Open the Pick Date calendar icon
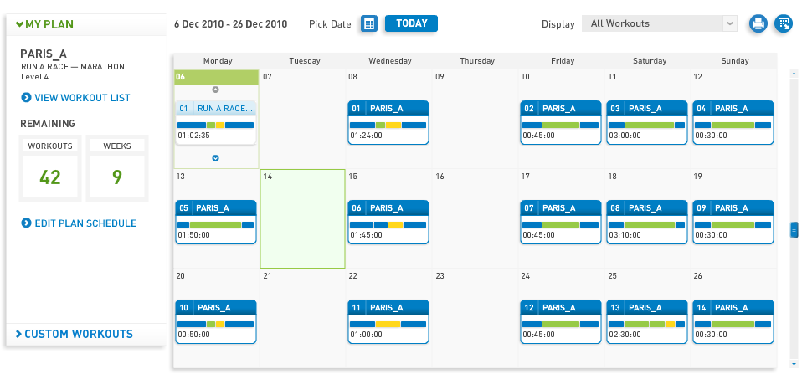This screenshot has width=802, height=379. point(369,23)
